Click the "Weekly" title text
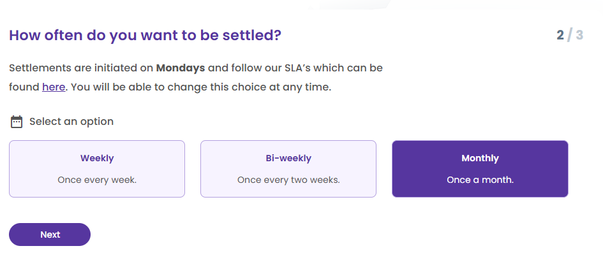This screenshot has height=253, width=603. pyautogui.click(x=97, y=158)
